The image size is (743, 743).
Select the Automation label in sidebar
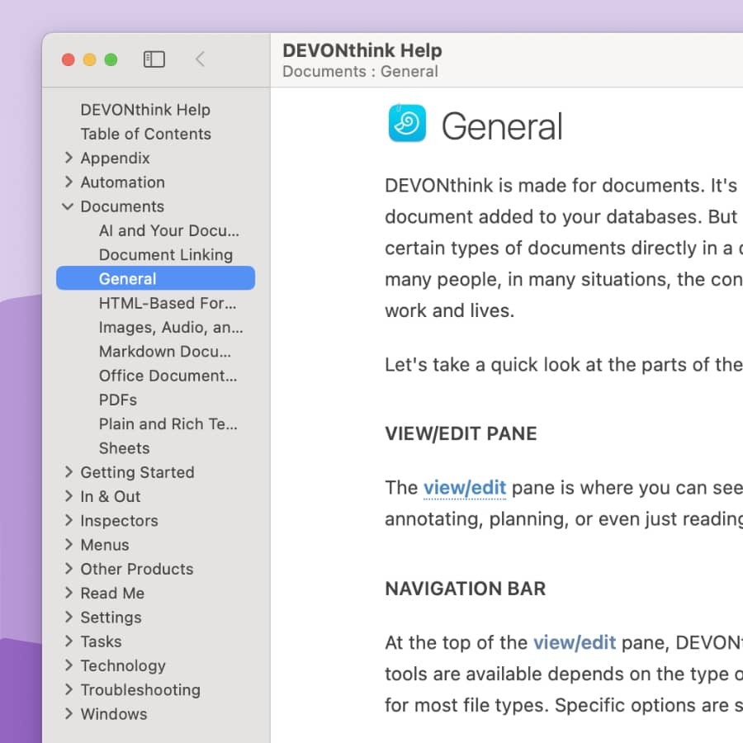tap(123, 182)
